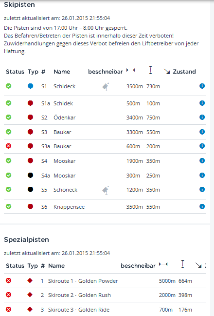The image size is (214, 316).
Task: Click length icon in Skipisten table header
Action: (131, 70)
